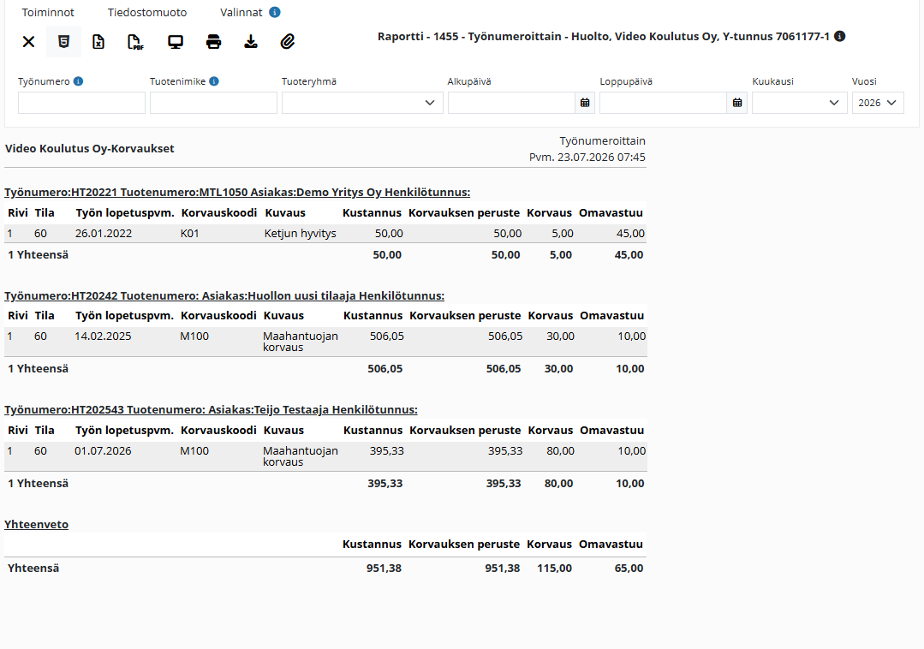The image size is (924, 649).
Task: Show info tooltip beside the Työnumero label
Action: point(79,81)
